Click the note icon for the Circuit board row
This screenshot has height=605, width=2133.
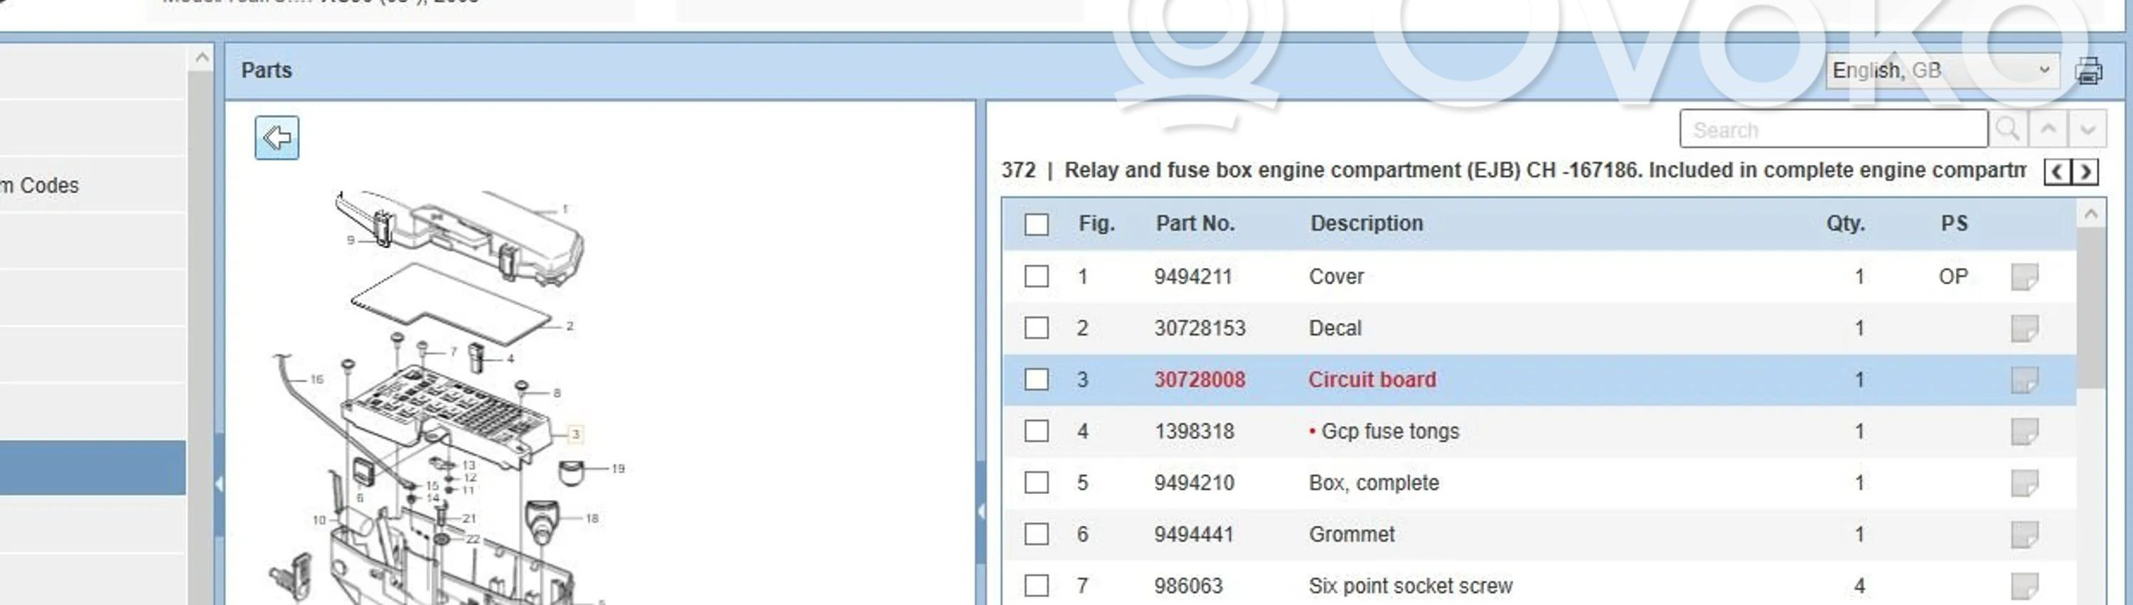(x=2024, y=380)
